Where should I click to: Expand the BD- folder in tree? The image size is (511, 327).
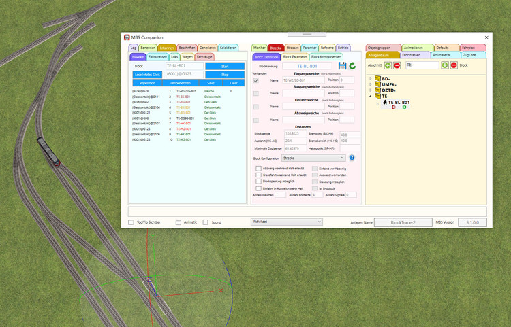(x=371, y=78)
